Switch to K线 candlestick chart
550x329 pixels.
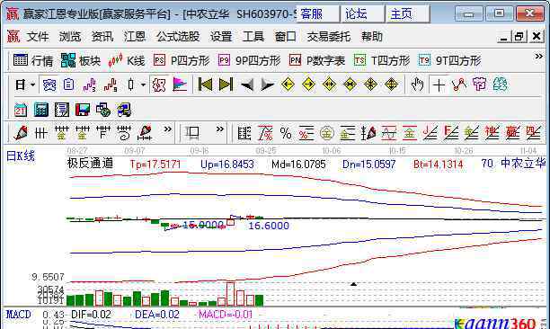pyautogui.click(x=127, y=61)
